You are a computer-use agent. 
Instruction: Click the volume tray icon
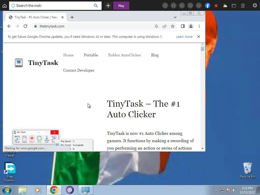(234, 190)
